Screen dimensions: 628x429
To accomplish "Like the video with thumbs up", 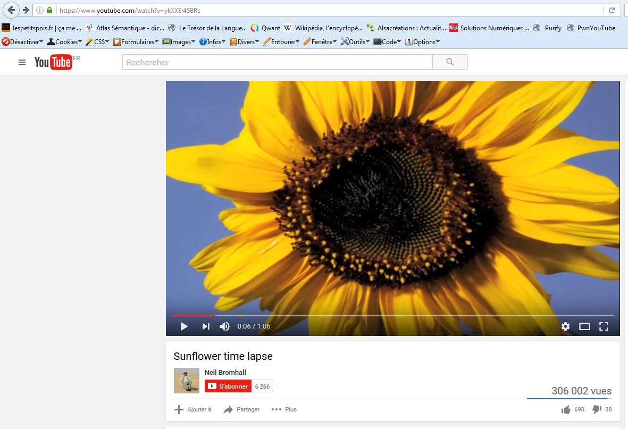I will click(x=566, y=409).
